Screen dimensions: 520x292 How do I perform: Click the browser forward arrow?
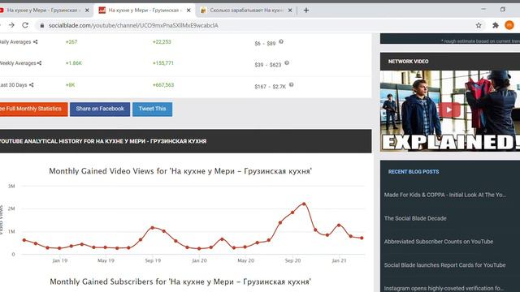pyautogui.click(x=11, y=25)
